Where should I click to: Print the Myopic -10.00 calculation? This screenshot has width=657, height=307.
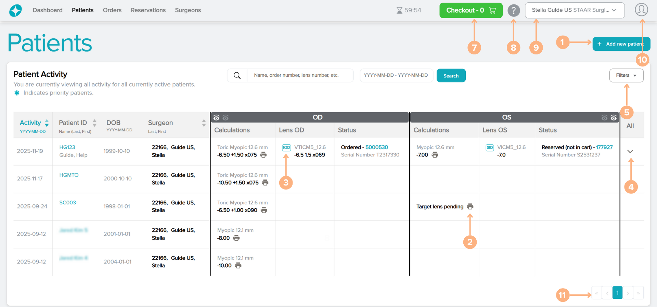tap(238, 266)
